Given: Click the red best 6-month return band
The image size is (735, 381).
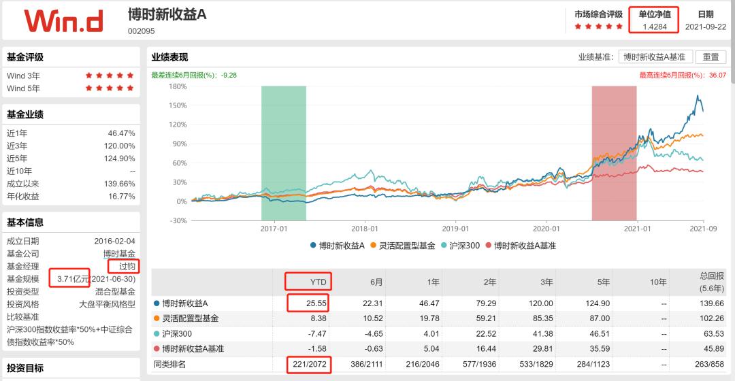Looking at the screenshot, I should (x=614, y=153).
